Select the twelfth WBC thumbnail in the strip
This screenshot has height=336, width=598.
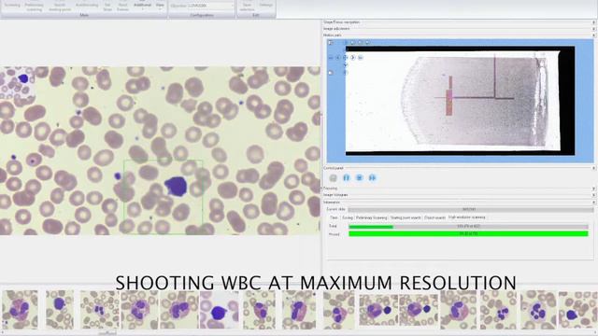pos(459,309)
